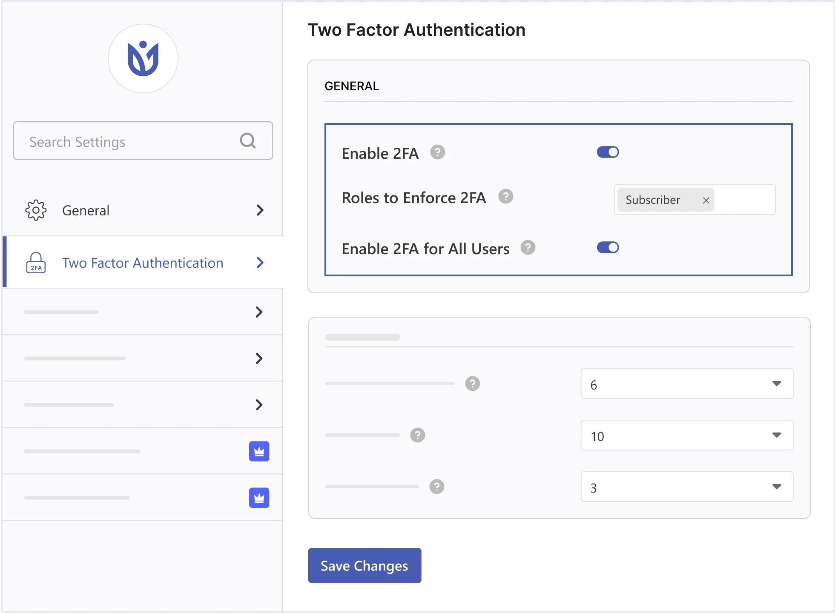Expand the second placeholder sidebar item chevron
Screen dimensions: 835x613
point(259,358)
